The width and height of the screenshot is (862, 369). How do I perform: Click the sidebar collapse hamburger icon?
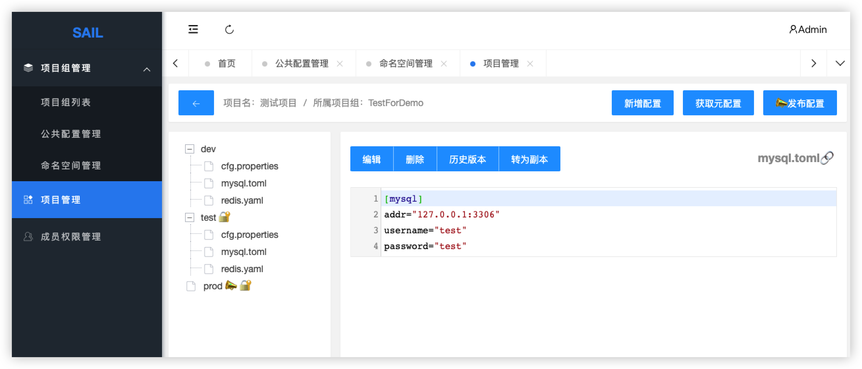click(x=193, y=29)
